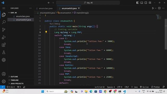The height and width of the screenshot is (94, 167).
Task: Open the remote window status icon
Action: point(3,87)
